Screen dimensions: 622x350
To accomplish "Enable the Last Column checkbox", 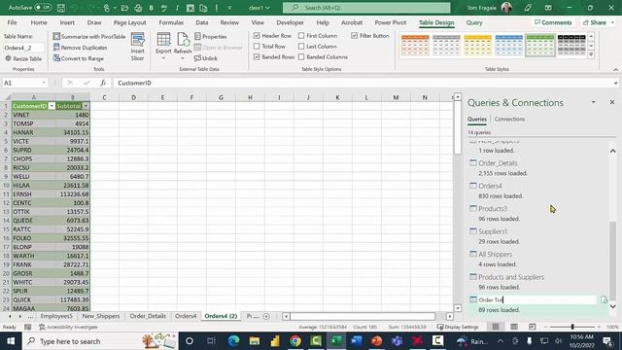I will click(301, 47).
